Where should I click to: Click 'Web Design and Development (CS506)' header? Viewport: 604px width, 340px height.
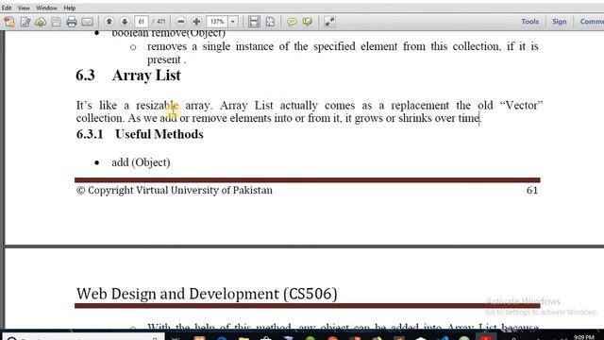tap(207, 294)
